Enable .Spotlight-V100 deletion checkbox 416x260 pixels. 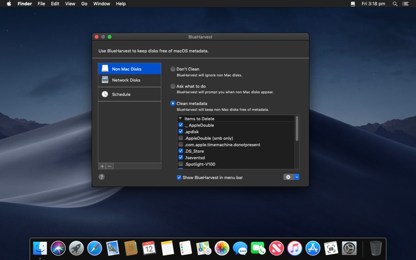pos(180,164)
